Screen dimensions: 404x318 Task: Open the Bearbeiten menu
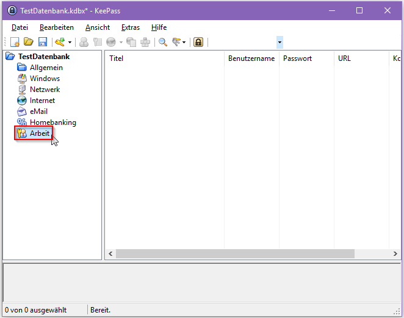[56, 27]
